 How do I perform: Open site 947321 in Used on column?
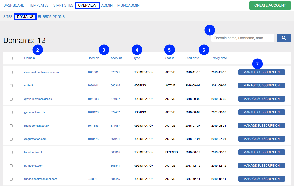pyautogui.click(x=92, y=179)
